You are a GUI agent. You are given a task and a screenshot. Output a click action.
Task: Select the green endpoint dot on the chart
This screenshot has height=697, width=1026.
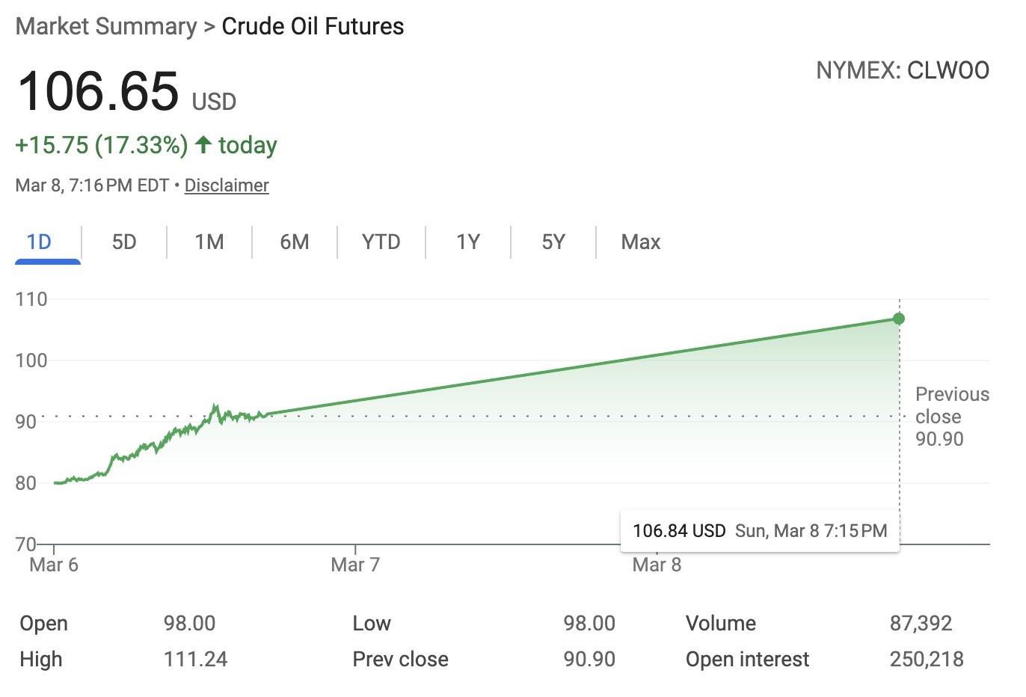point(898,318)
